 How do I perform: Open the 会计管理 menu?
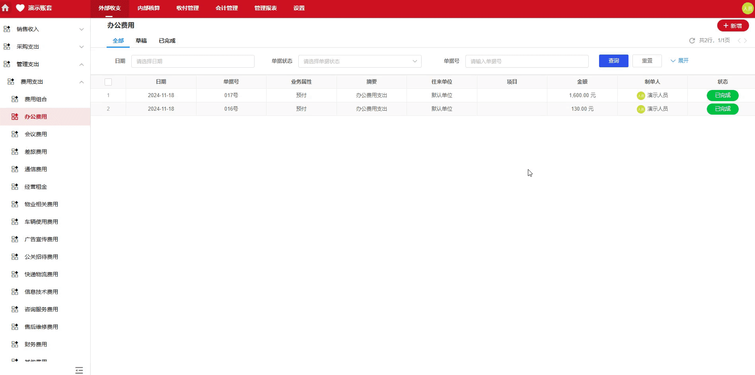(226, 8)
